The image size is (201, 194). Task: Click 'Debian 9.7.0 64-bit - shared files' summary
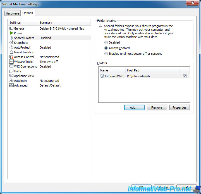pos(62,28)
